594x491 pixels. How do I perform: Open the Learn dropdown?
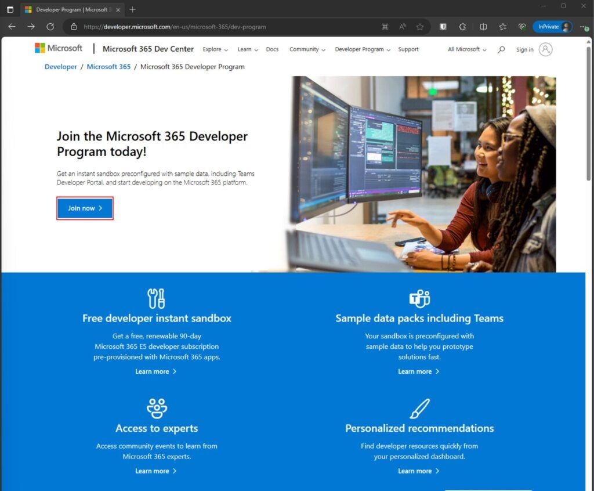[x=245, y=49]
